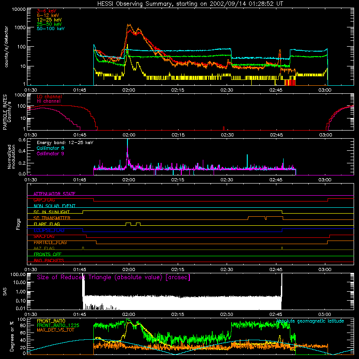This screenshot has height=359, width=359.
Task: Choose the cyan 50-100 keV legend label
Action: pyautogui.click(x=51, y=29)
